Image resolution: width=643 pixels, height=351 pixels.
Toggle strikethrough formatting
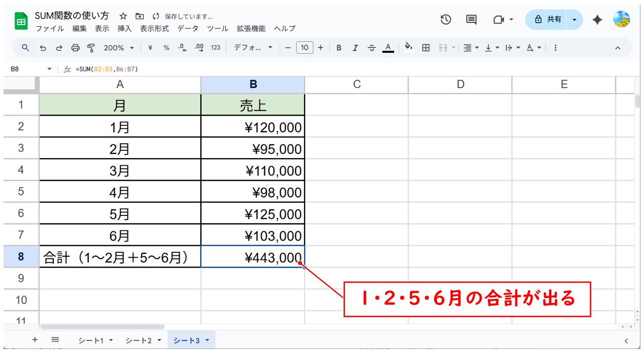click(x=371, y=48)
